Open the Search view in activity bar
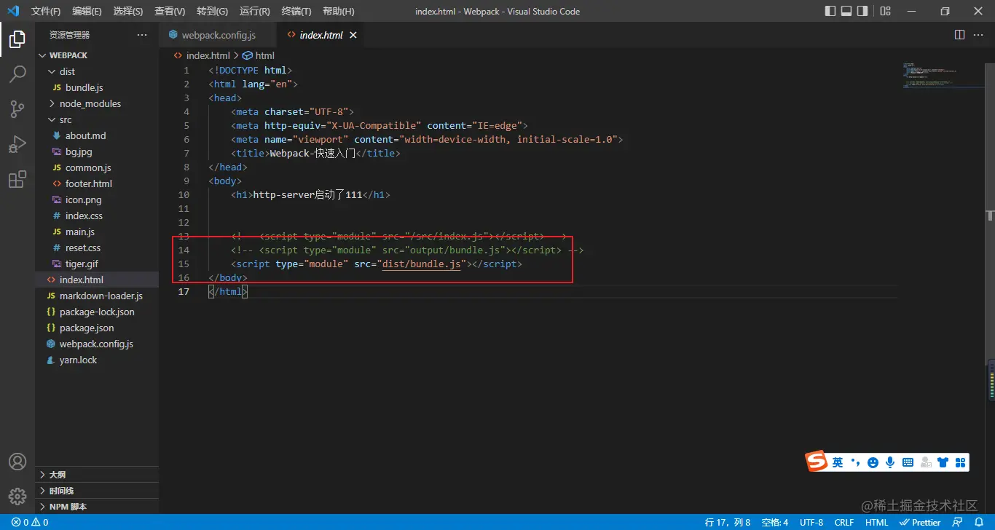995x530 pixels. click(17, 74)
